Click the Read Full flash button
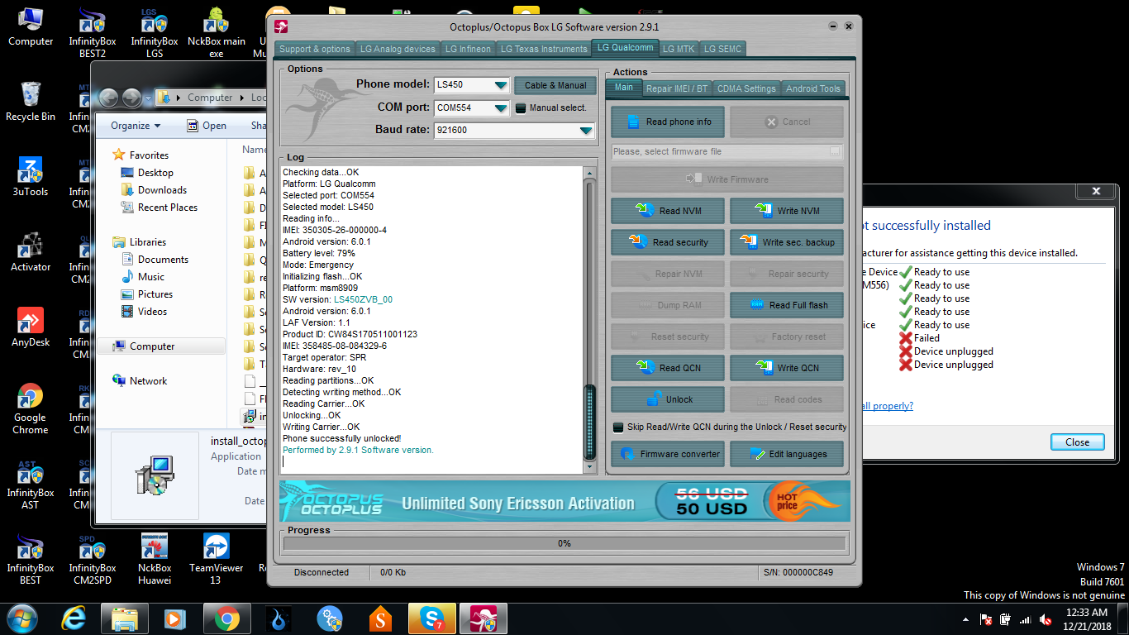1129x635 pixels. click(x=787, y=305)
